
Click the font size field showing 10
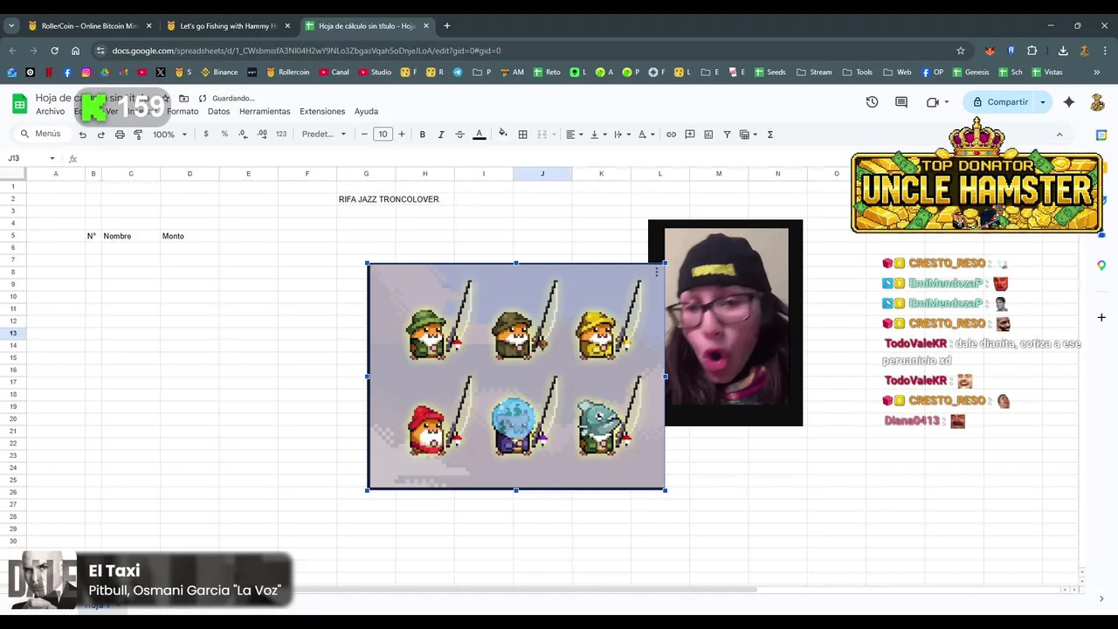pos(383,135)
